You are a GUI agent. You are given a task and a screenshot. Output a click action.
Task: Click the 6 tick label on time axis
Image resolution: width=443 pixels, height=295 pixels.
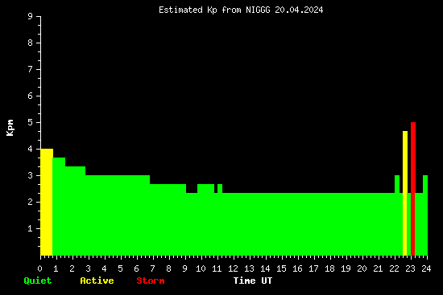(x=137, y=268)
